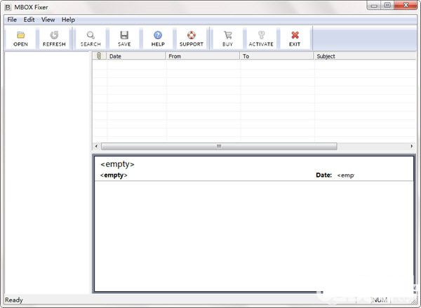Screen dimensions: 421x308
Task: Click the horizontal scrollbar thumb in message list
Action: pos(219,147)
